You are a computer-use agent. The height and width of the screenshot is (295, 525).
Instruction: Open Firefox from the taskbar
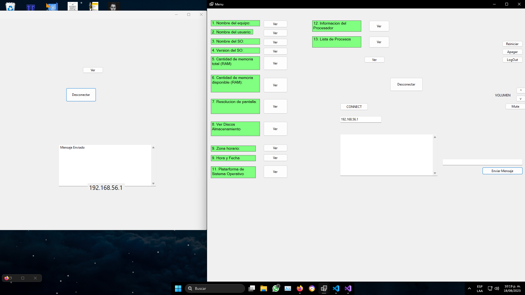[300, 288]
